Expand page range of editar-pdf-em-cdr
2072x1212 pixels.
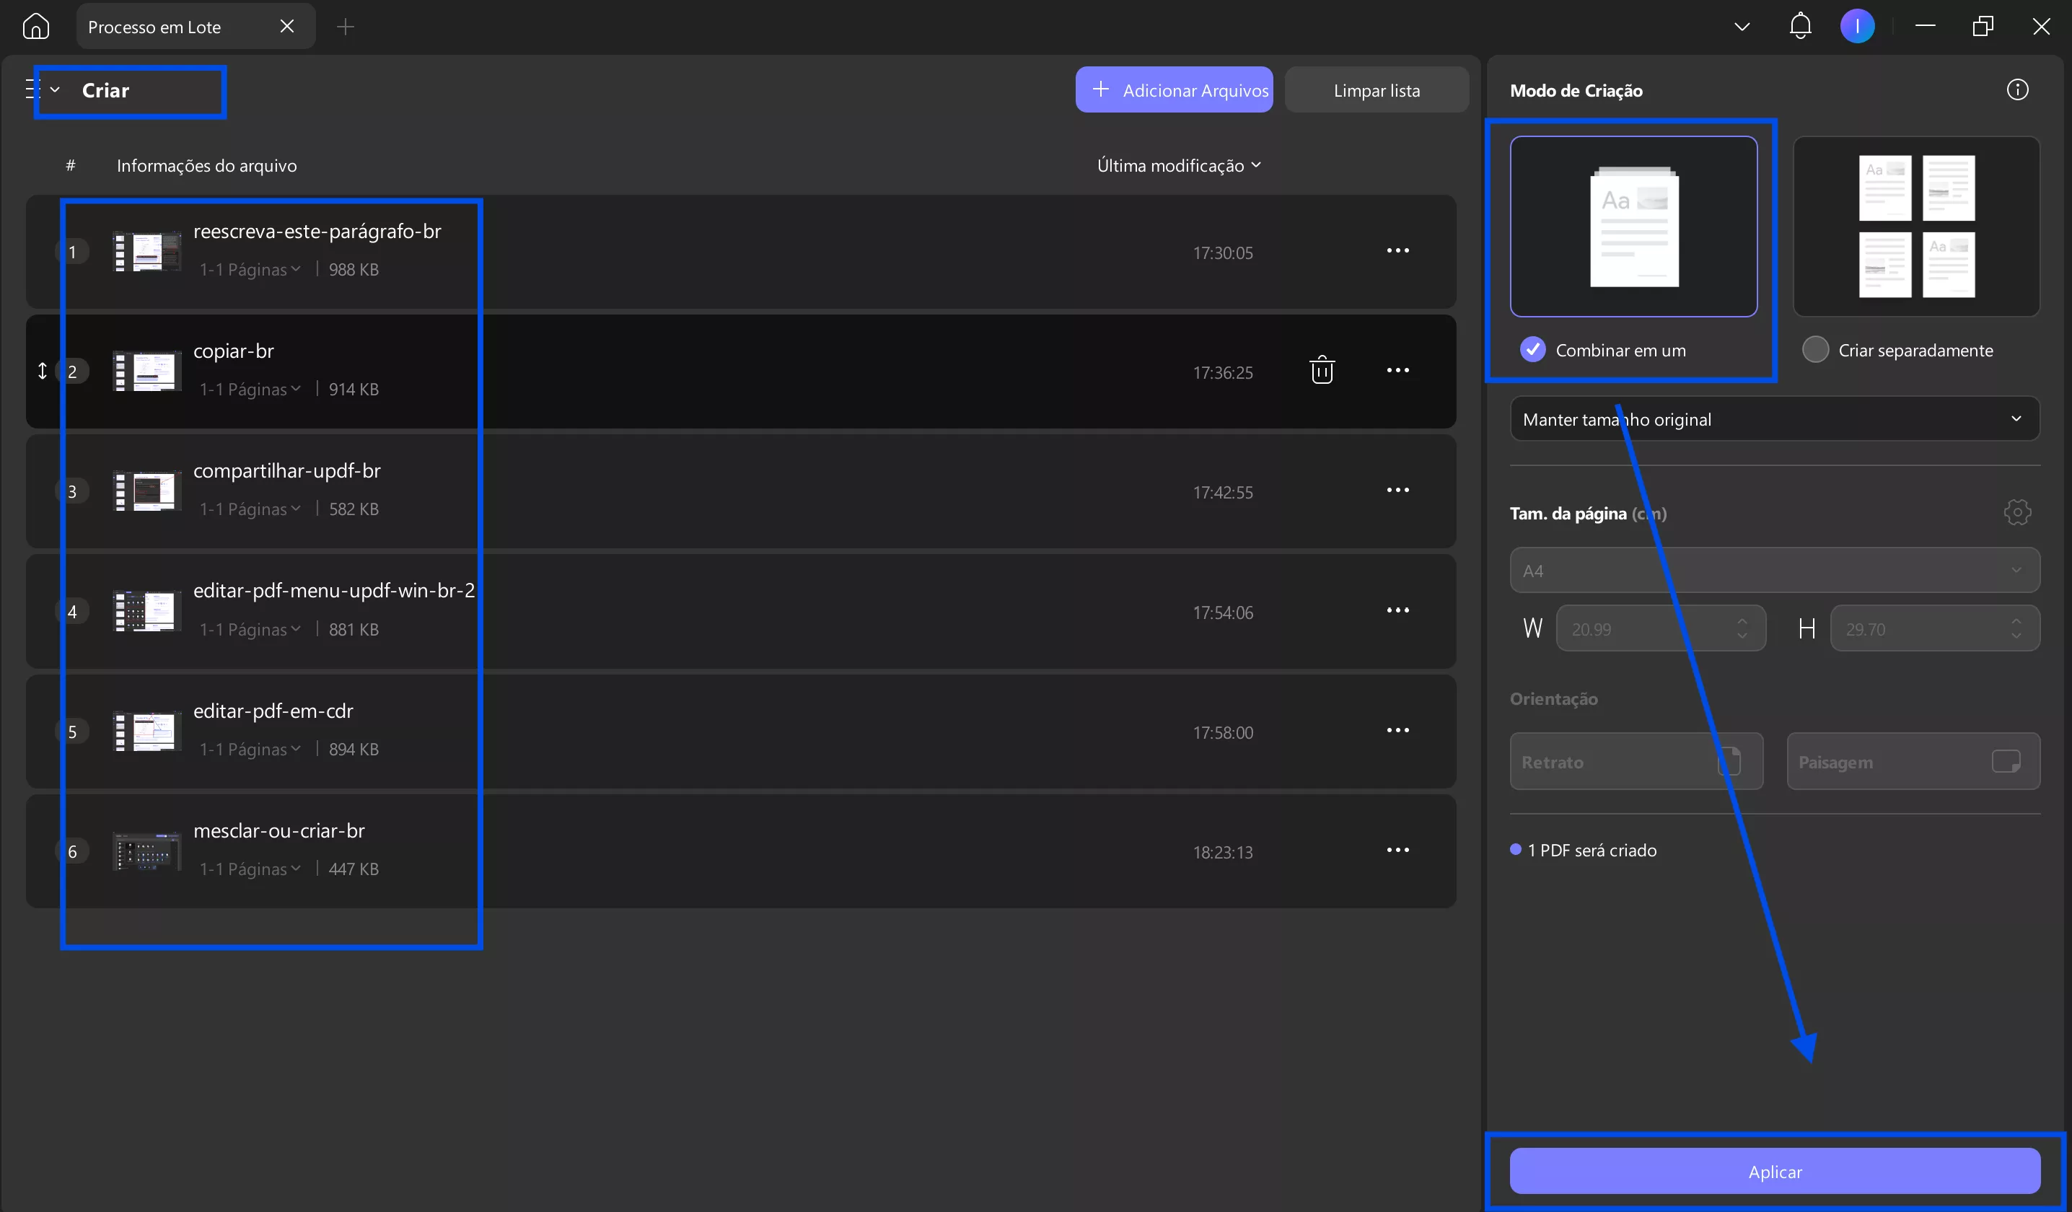[250, 750]
